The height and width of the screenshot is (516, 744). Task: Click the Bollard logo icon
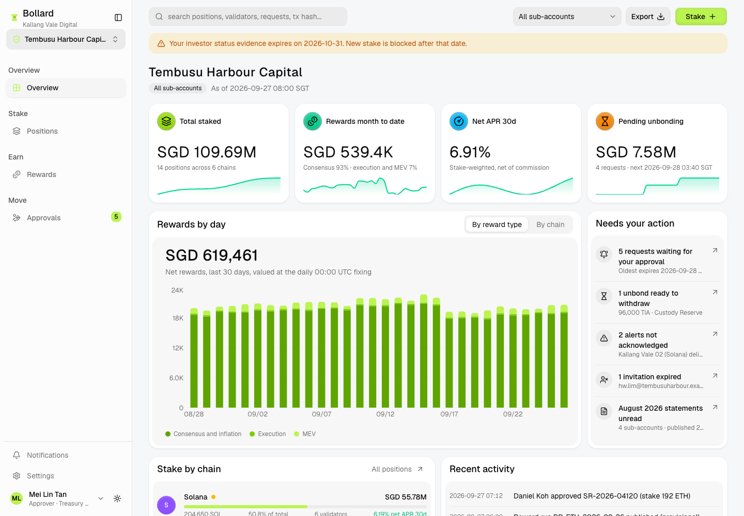[x=14, y=18]
